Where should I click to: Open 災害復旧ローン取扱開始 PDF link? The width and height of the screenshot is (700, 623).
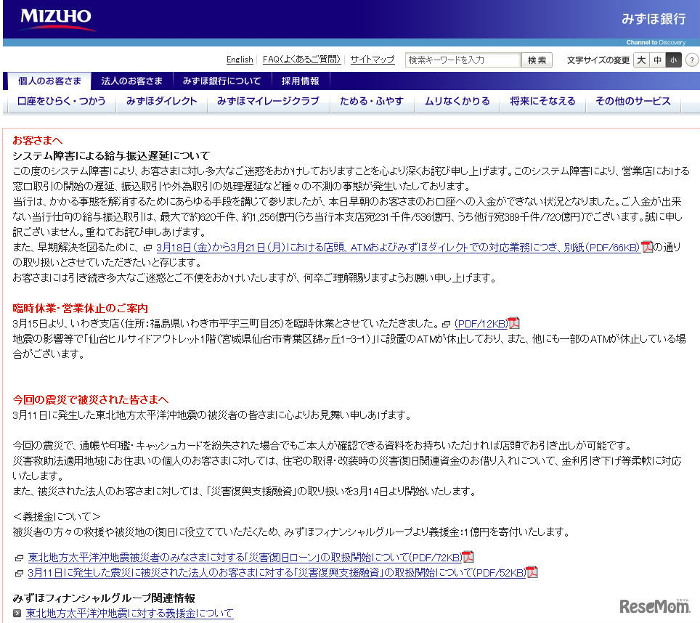coord(245,558)
